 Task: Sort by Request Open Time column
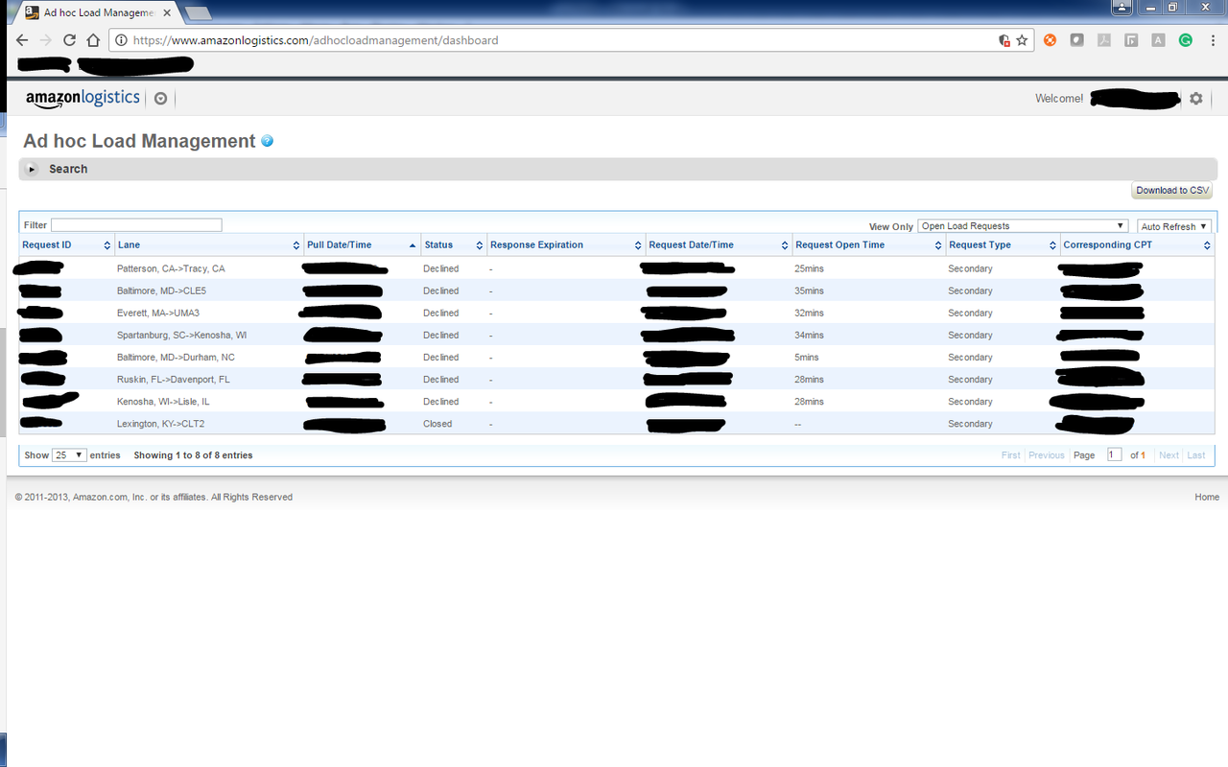coord(868,245)
